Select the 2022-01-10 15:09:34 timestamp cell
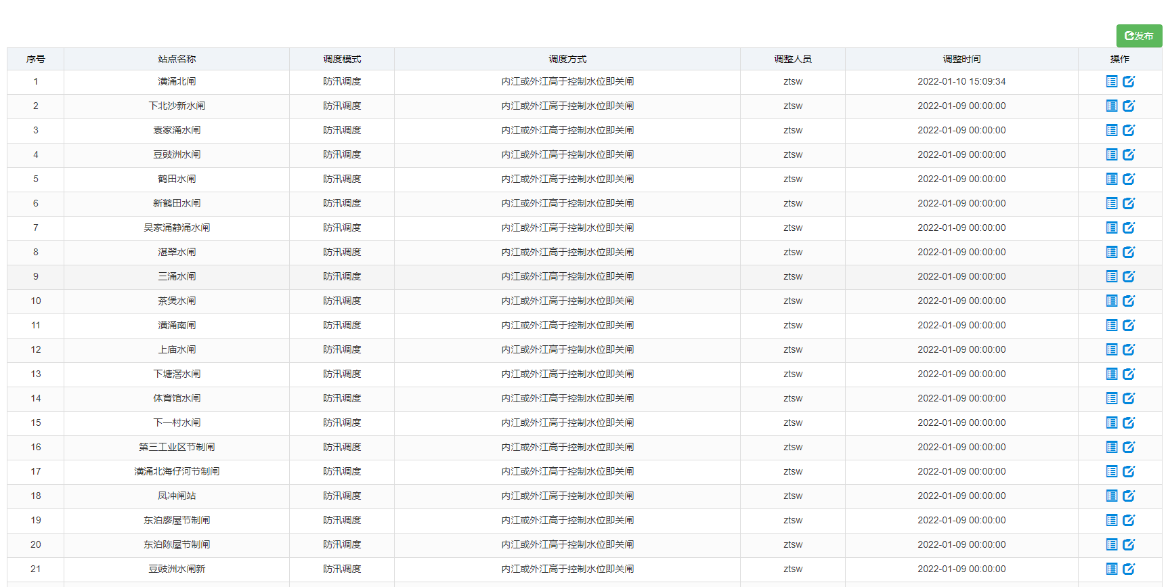The height and width of the screenshot is (587, 1170). coord(961,81)
